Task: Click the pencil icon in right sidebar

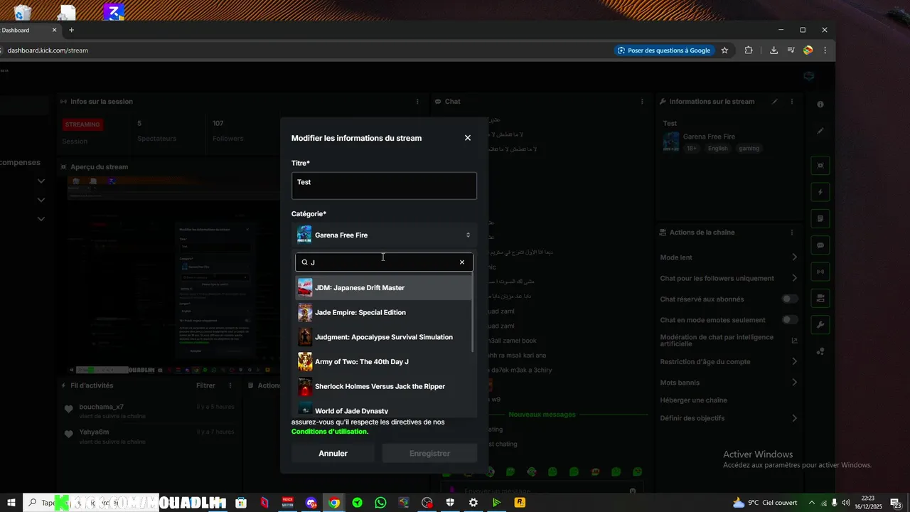Action: (x=820, y=131)
